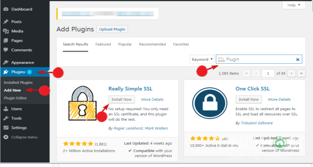Image resolution: width=313 pixels, height=167 pixels.
Task: Open the Tribulant Software author link
Action: tap(257, 123)
